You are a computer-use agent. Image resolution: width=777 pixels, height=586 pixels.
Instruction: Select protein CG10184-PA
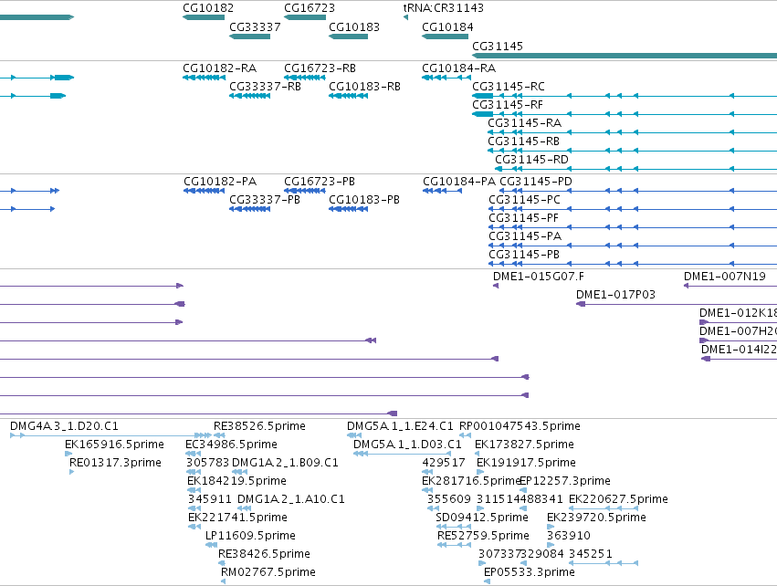(443, 191)
